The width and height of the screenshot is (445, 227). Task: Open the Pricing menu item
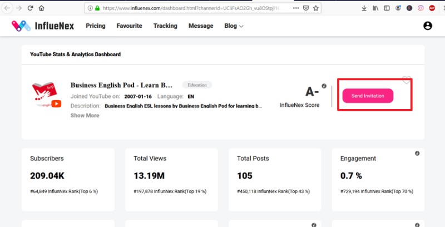point(96,26)
